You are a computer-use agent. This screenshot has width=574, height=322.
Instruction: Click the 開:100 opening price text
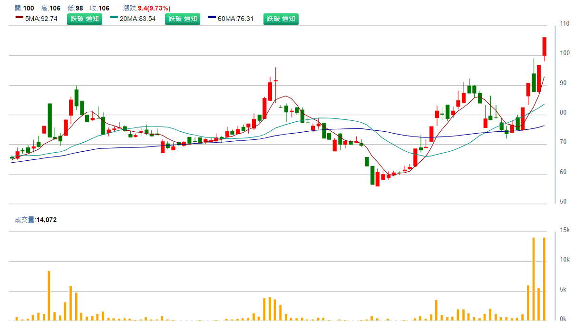(24, 8)
